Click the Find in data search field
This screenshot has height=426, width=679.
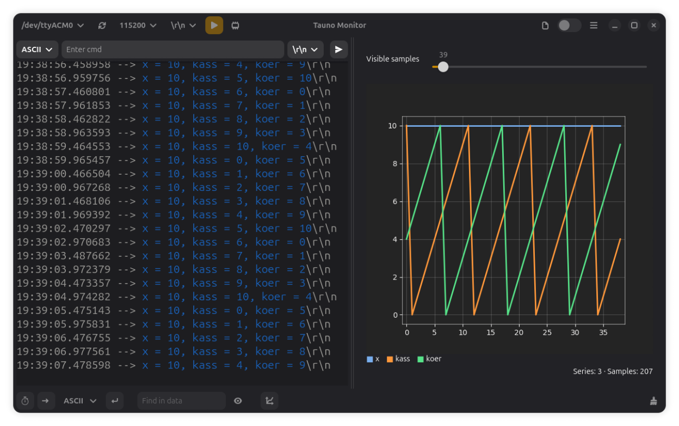click(182, 401)
